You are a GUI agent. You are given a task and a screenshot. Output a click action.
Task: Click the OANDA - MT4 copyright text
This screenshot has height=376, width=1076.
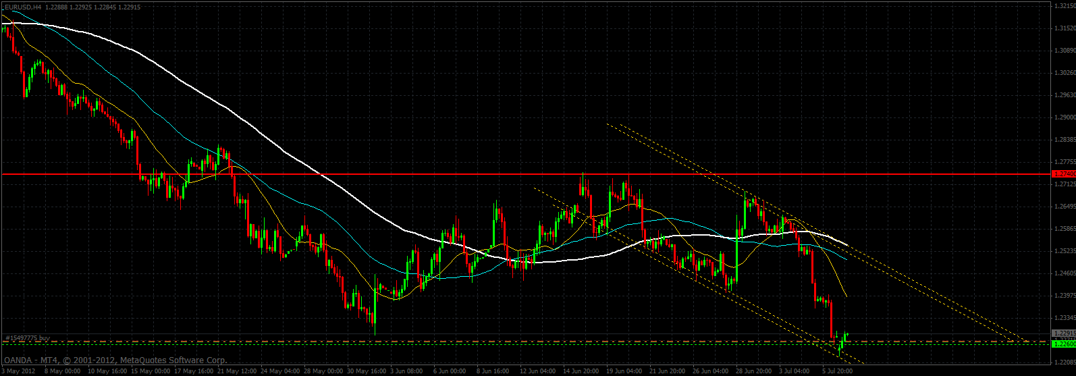[115, 360]
